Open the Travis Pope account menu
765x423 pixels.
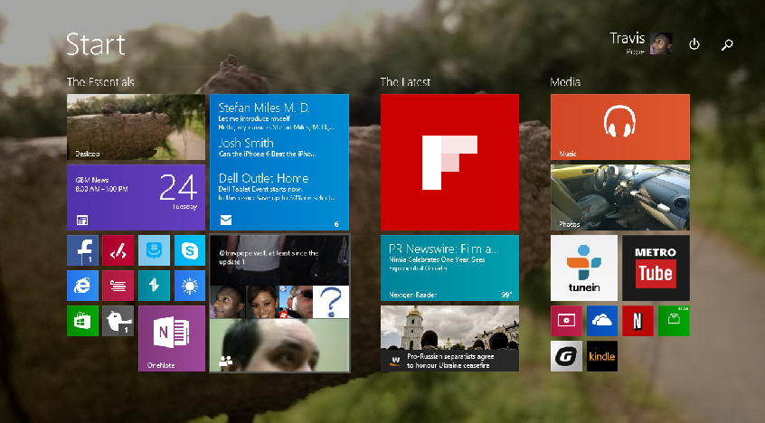[x=641, y=43]
